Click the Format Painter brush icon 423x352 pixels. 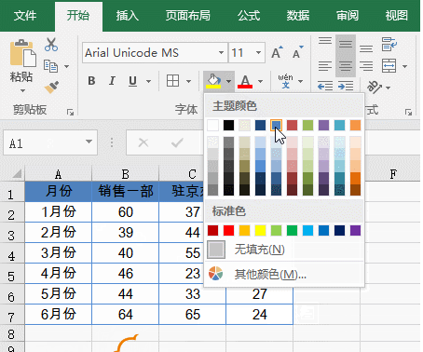tap(51, 88)
